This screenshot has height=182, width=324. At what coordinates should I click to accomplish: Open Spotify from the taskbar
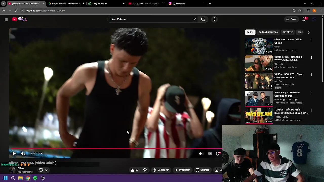click(x=35, y=178)
